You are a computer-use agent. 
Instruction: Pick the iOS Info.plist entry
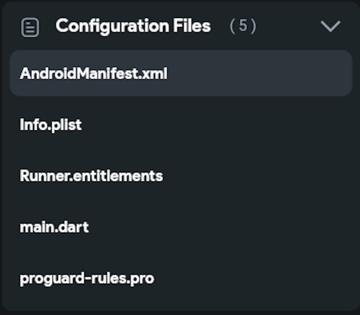[x=51, y=125]
